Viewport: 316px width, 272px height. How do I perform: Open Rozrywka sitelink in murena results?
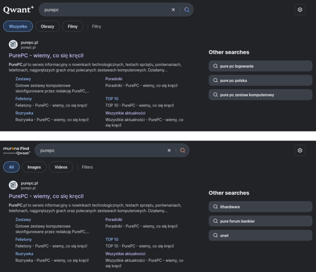coord(25,254)
